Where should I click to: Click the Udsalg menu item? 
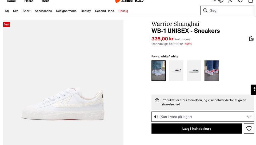[123, 11]
